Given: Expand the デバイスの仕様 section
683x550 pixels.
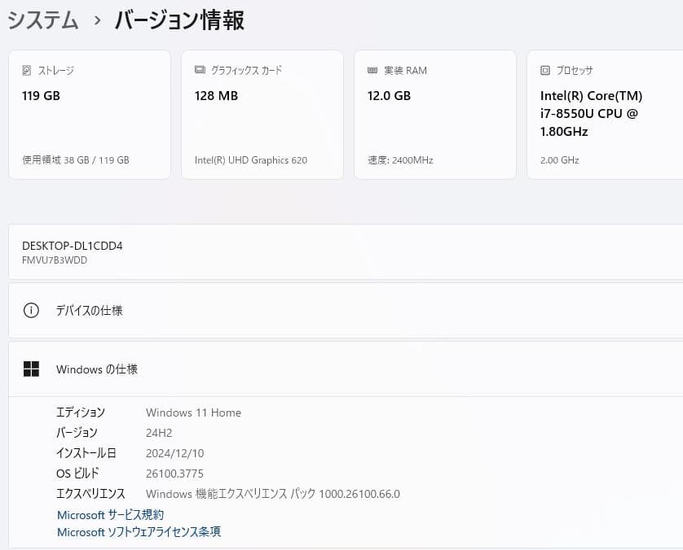Looking at the screenshot, I should [342, 310].
